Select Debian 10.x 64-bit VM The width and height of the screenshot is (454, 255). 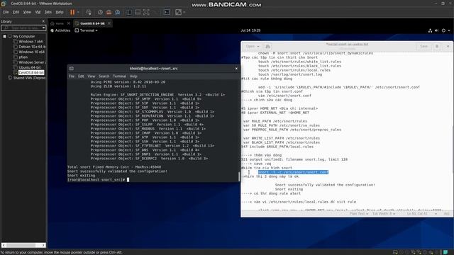pos(32,47)
